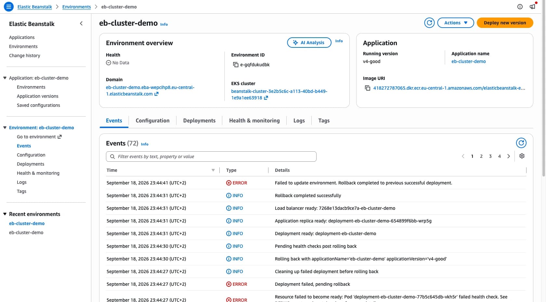This screenshot has height=302, width=546.
Task: Click Info link next to eb-cluster-demo title
Action: (164, 24)
